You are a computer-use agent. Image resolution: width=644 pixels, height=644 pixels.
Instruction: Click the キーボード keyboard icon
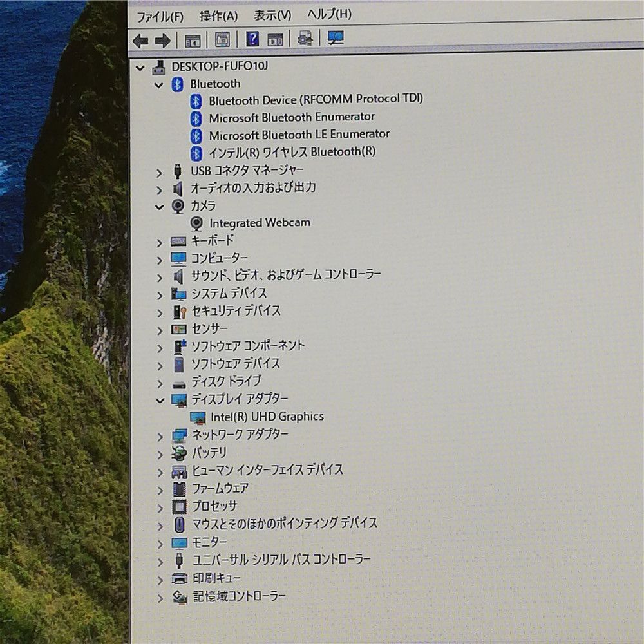coord(178,241)
